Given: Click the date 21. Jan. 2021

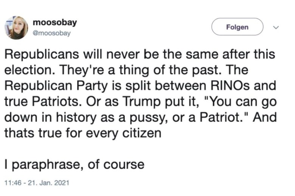Looking at the screenshot, I should (48, 183).
